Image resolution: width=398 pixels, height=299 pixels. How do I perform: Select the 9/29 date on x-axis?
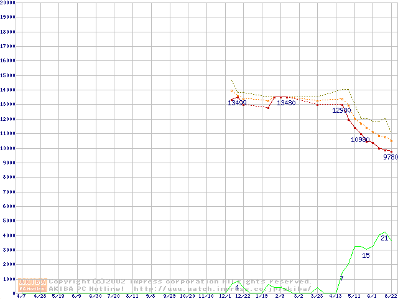[x=169, y=296]
